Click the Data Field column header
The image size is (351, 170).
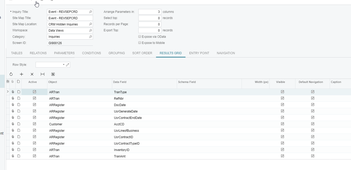[x=120, y=82]
